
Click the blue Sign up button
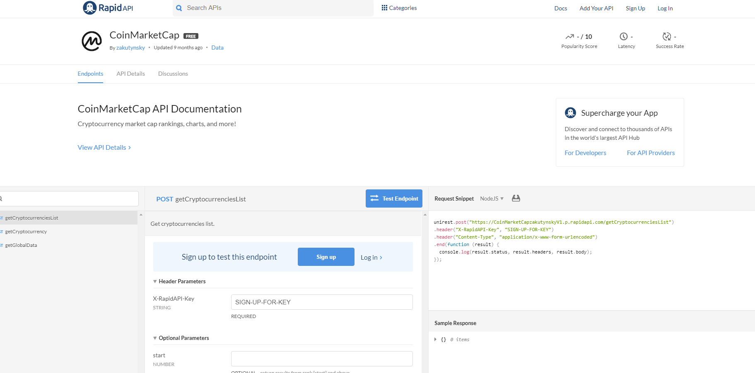[326, 257]
